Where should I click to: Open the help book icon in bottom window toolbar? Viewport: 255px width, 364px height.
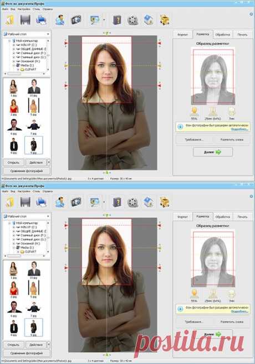point(118,202)
